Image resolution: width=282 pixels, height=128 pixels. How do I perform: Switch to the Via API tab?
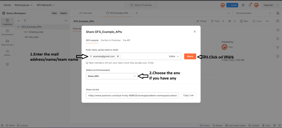126,40
